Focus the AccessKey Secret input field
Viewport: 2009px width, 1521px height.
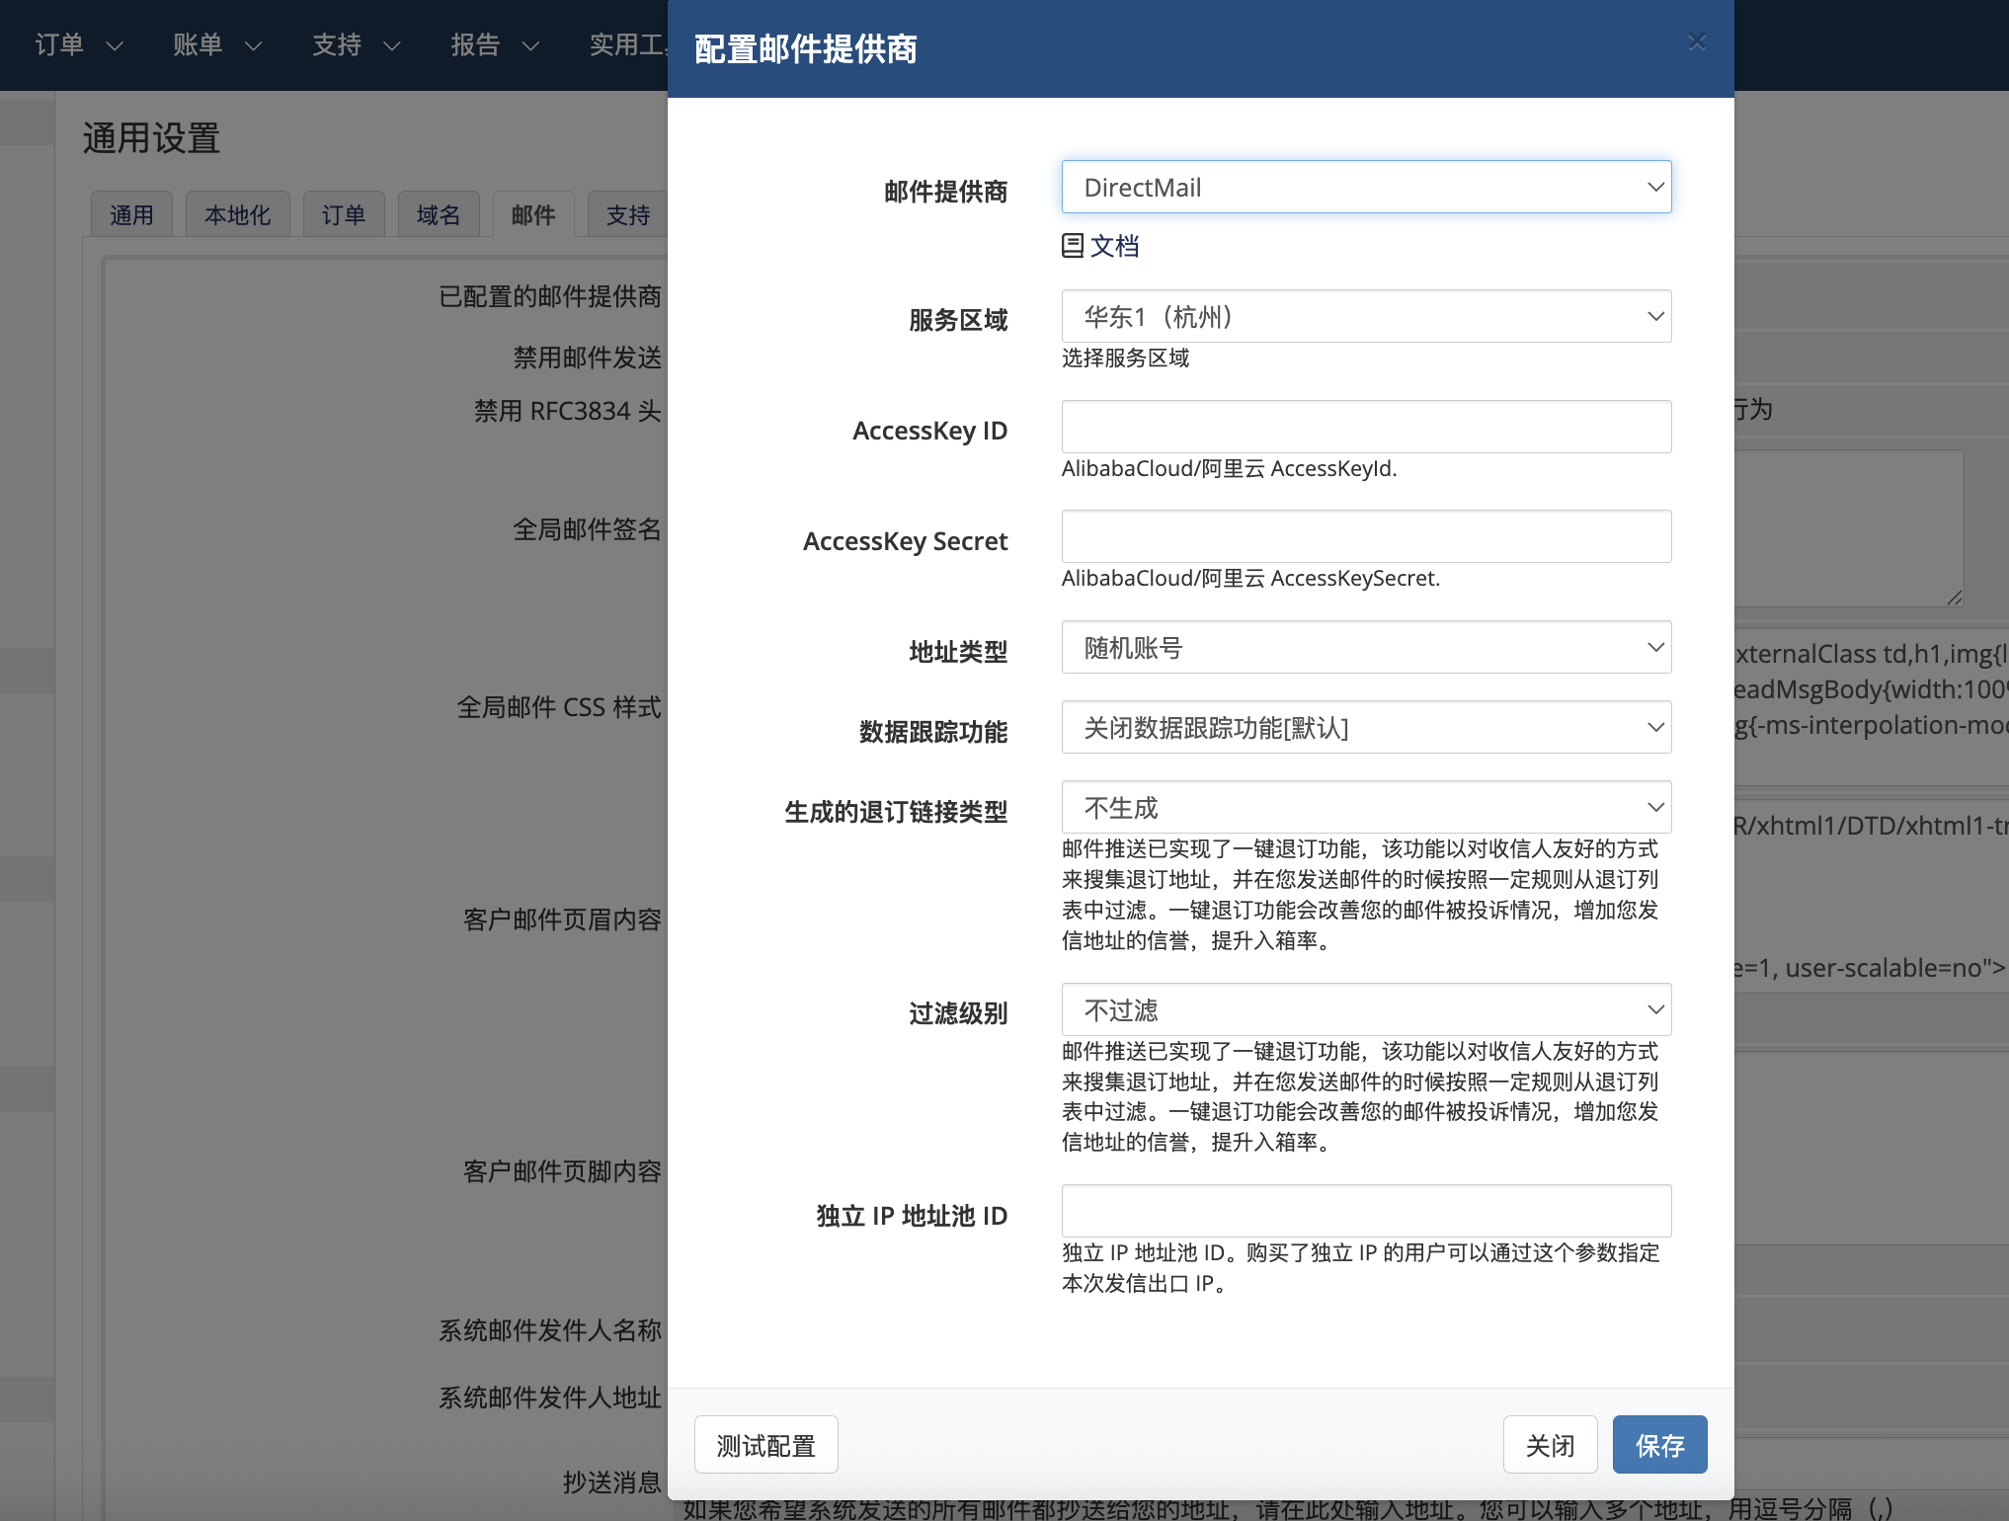[x=1365, y=537]
